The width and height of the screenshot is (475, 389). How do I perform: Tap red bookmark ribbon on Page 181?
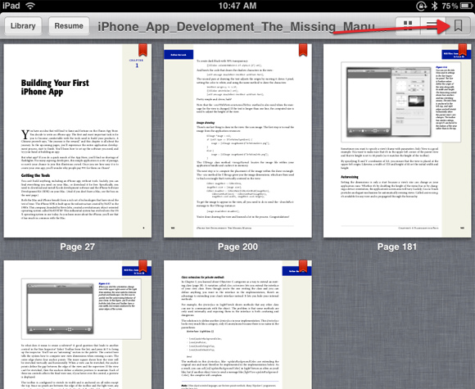pos(463,50)
